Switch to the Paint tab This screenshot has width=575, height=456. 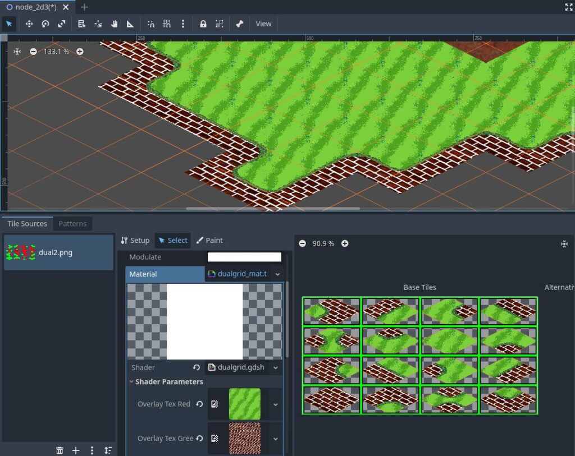pyautogui.click(x=209, y=240)
